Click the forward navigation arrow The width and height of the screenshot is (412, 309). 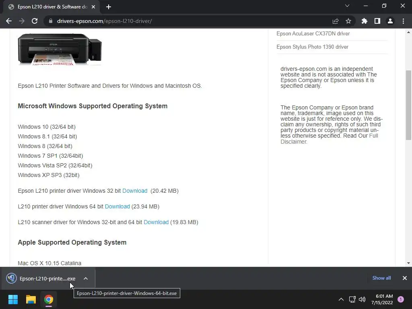tap(22, 21)
